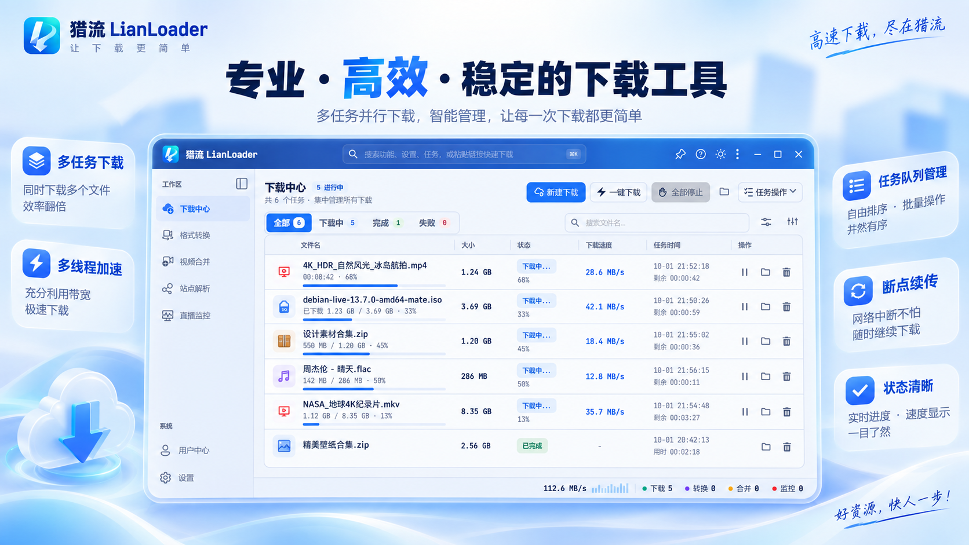Focus the 搜索文件名 search field
Screen dimensions: 969x545
[657, 222]
